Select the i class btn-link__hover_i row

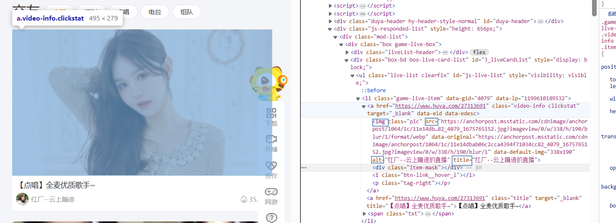coord(424,175)
